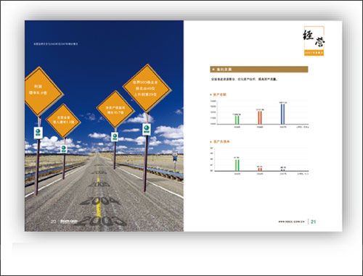This screenshot has width=363, height=276.
Task: Select the small green logo below the lower-left diamond sign
Action: coord(64,149)
